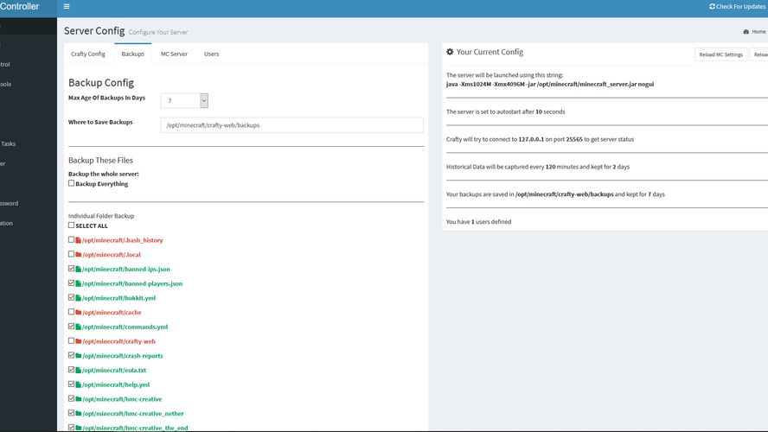Click the Where to Save Backups field
The height and width of the screenshot is (432, 768).
[291, 125]
